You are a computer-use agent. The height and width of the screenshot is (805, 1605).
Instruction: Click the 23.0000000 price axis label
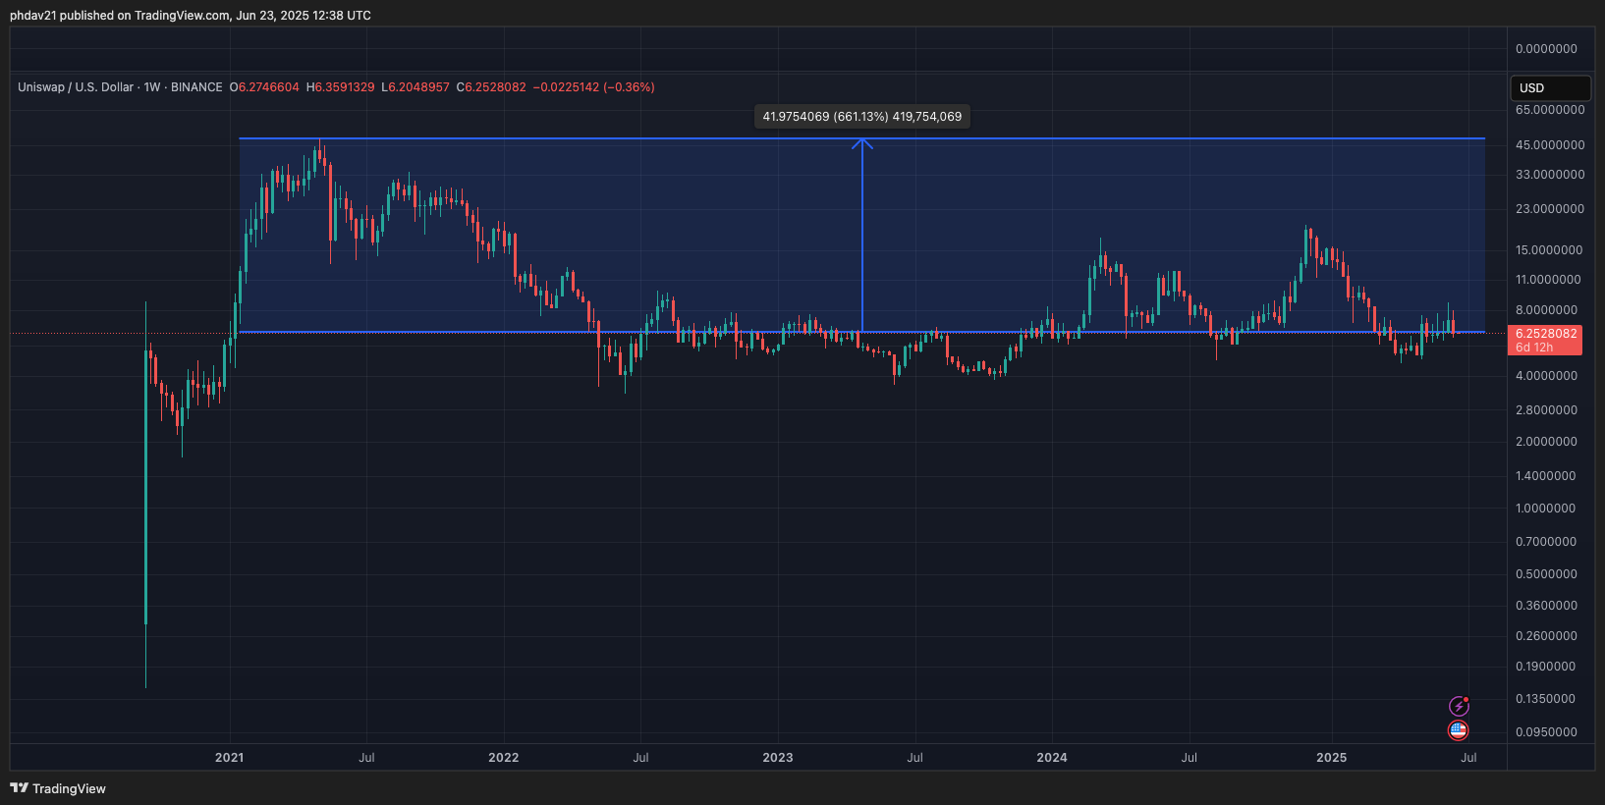click(1550, 209)
